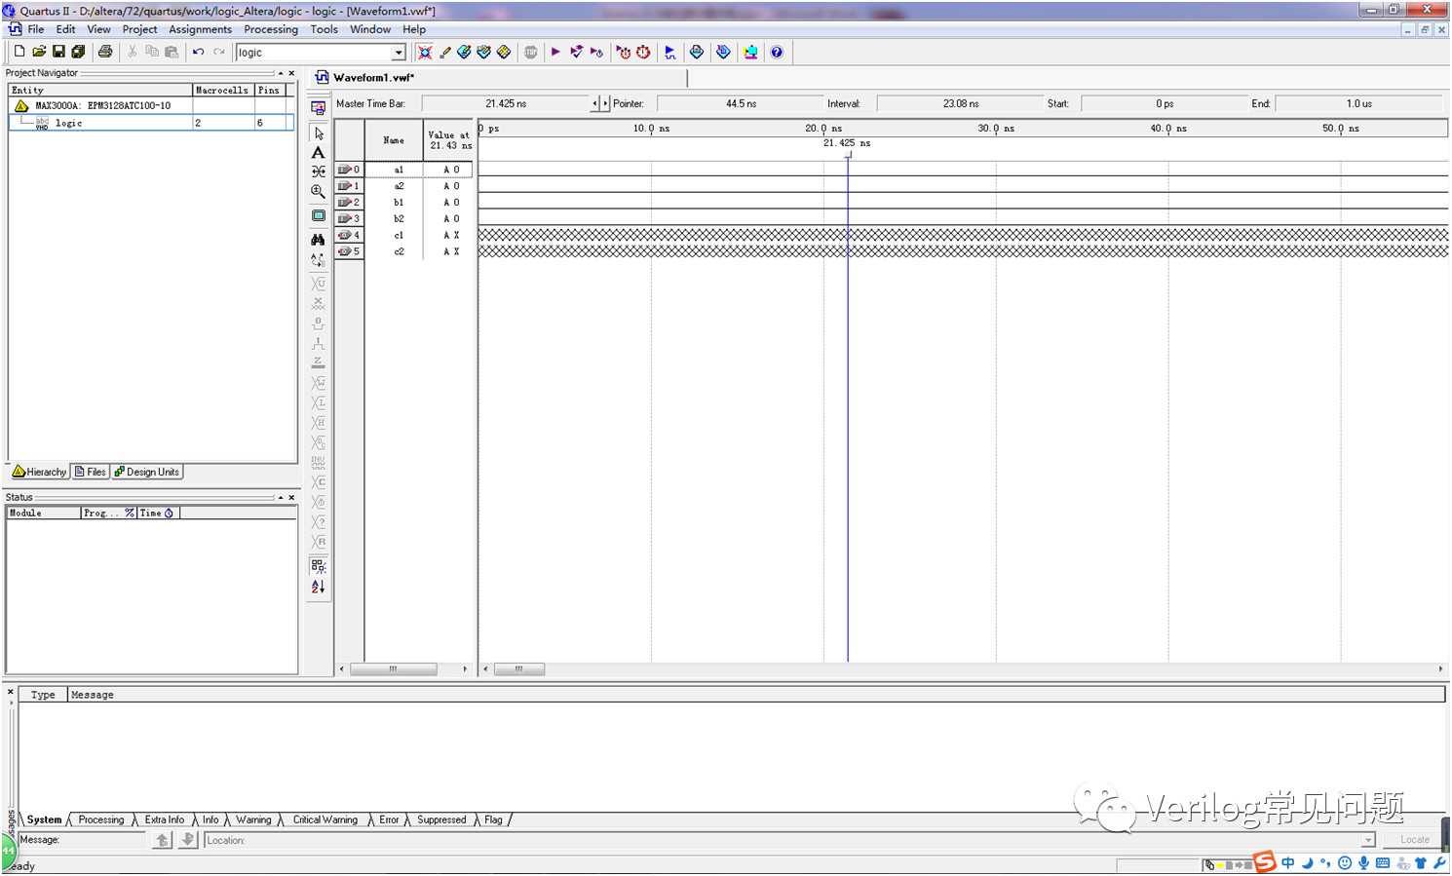
Task: Select the Suppressed messages tab
Action: click(441, 819)
